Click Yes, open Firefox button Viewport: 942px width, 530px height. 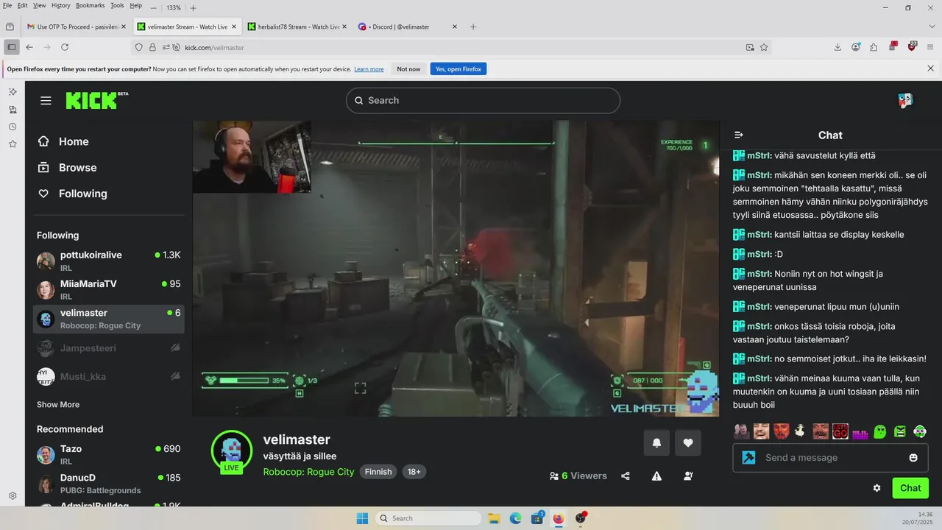[458, 68]
